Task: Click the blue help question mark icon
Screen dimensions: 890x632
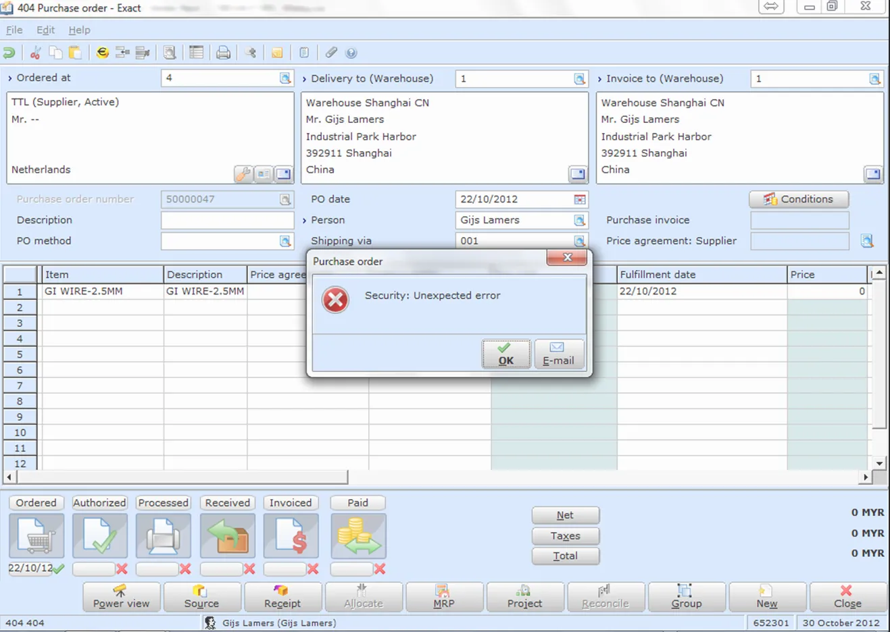Action: pyautogui.click(x=351, y=53)
